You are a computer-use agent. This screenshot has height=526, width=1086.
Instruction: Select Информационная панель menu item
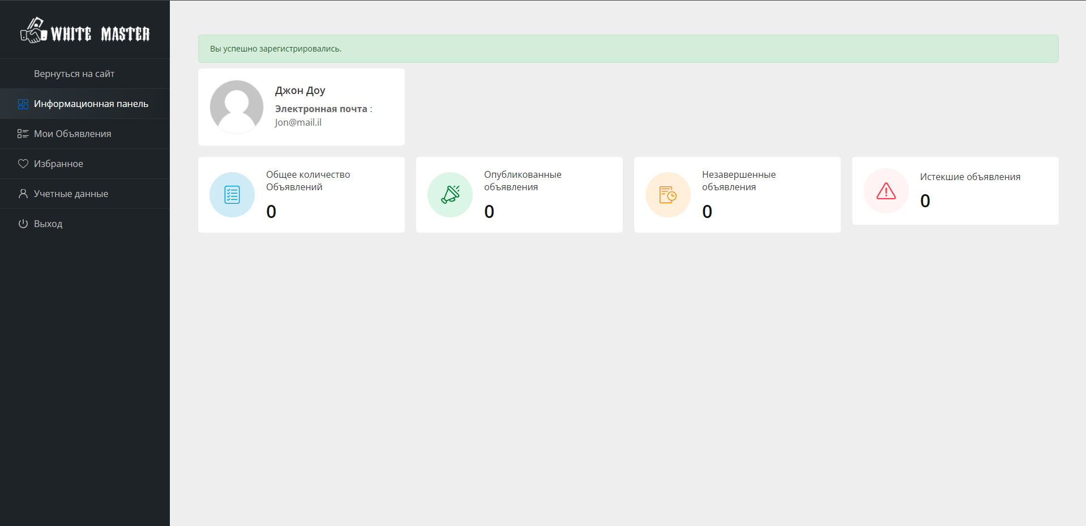[91, 104]
